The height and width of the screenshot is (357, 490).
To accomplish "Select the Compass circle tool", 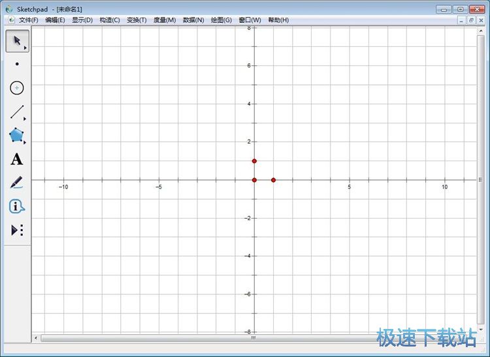I will click(17, 88).
